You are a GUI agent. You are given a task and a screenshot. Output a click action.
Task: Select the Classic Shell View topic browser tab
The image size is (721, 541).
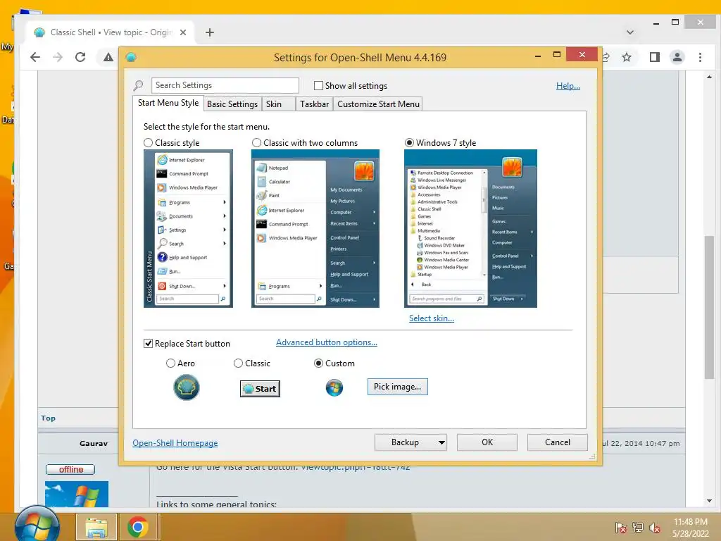(x=111, y=32)
